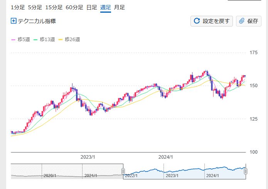Switch to 月足 monthly chart
Image resolution: width=268 pixels, height=189 pixels.
click(x=119, y=8)
